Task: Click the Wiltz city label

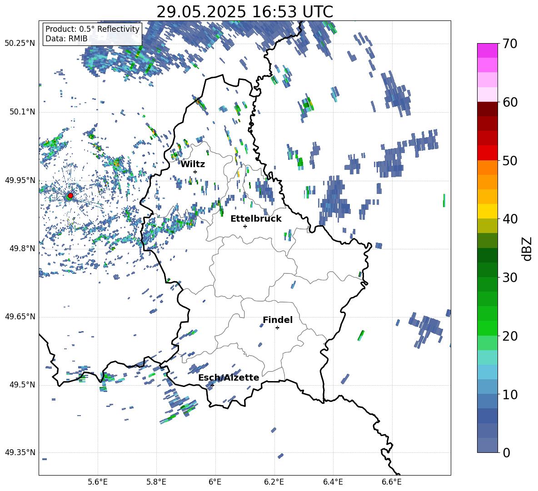Action: (x=193, y=164)
